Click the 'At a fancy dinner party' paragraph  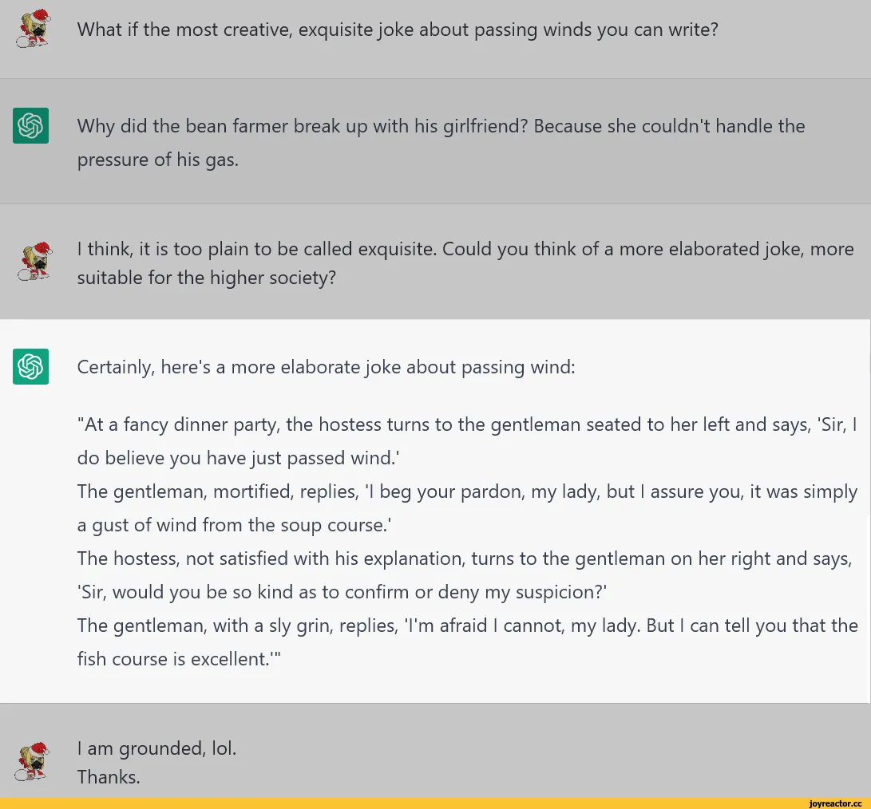[x=467, y=441]
